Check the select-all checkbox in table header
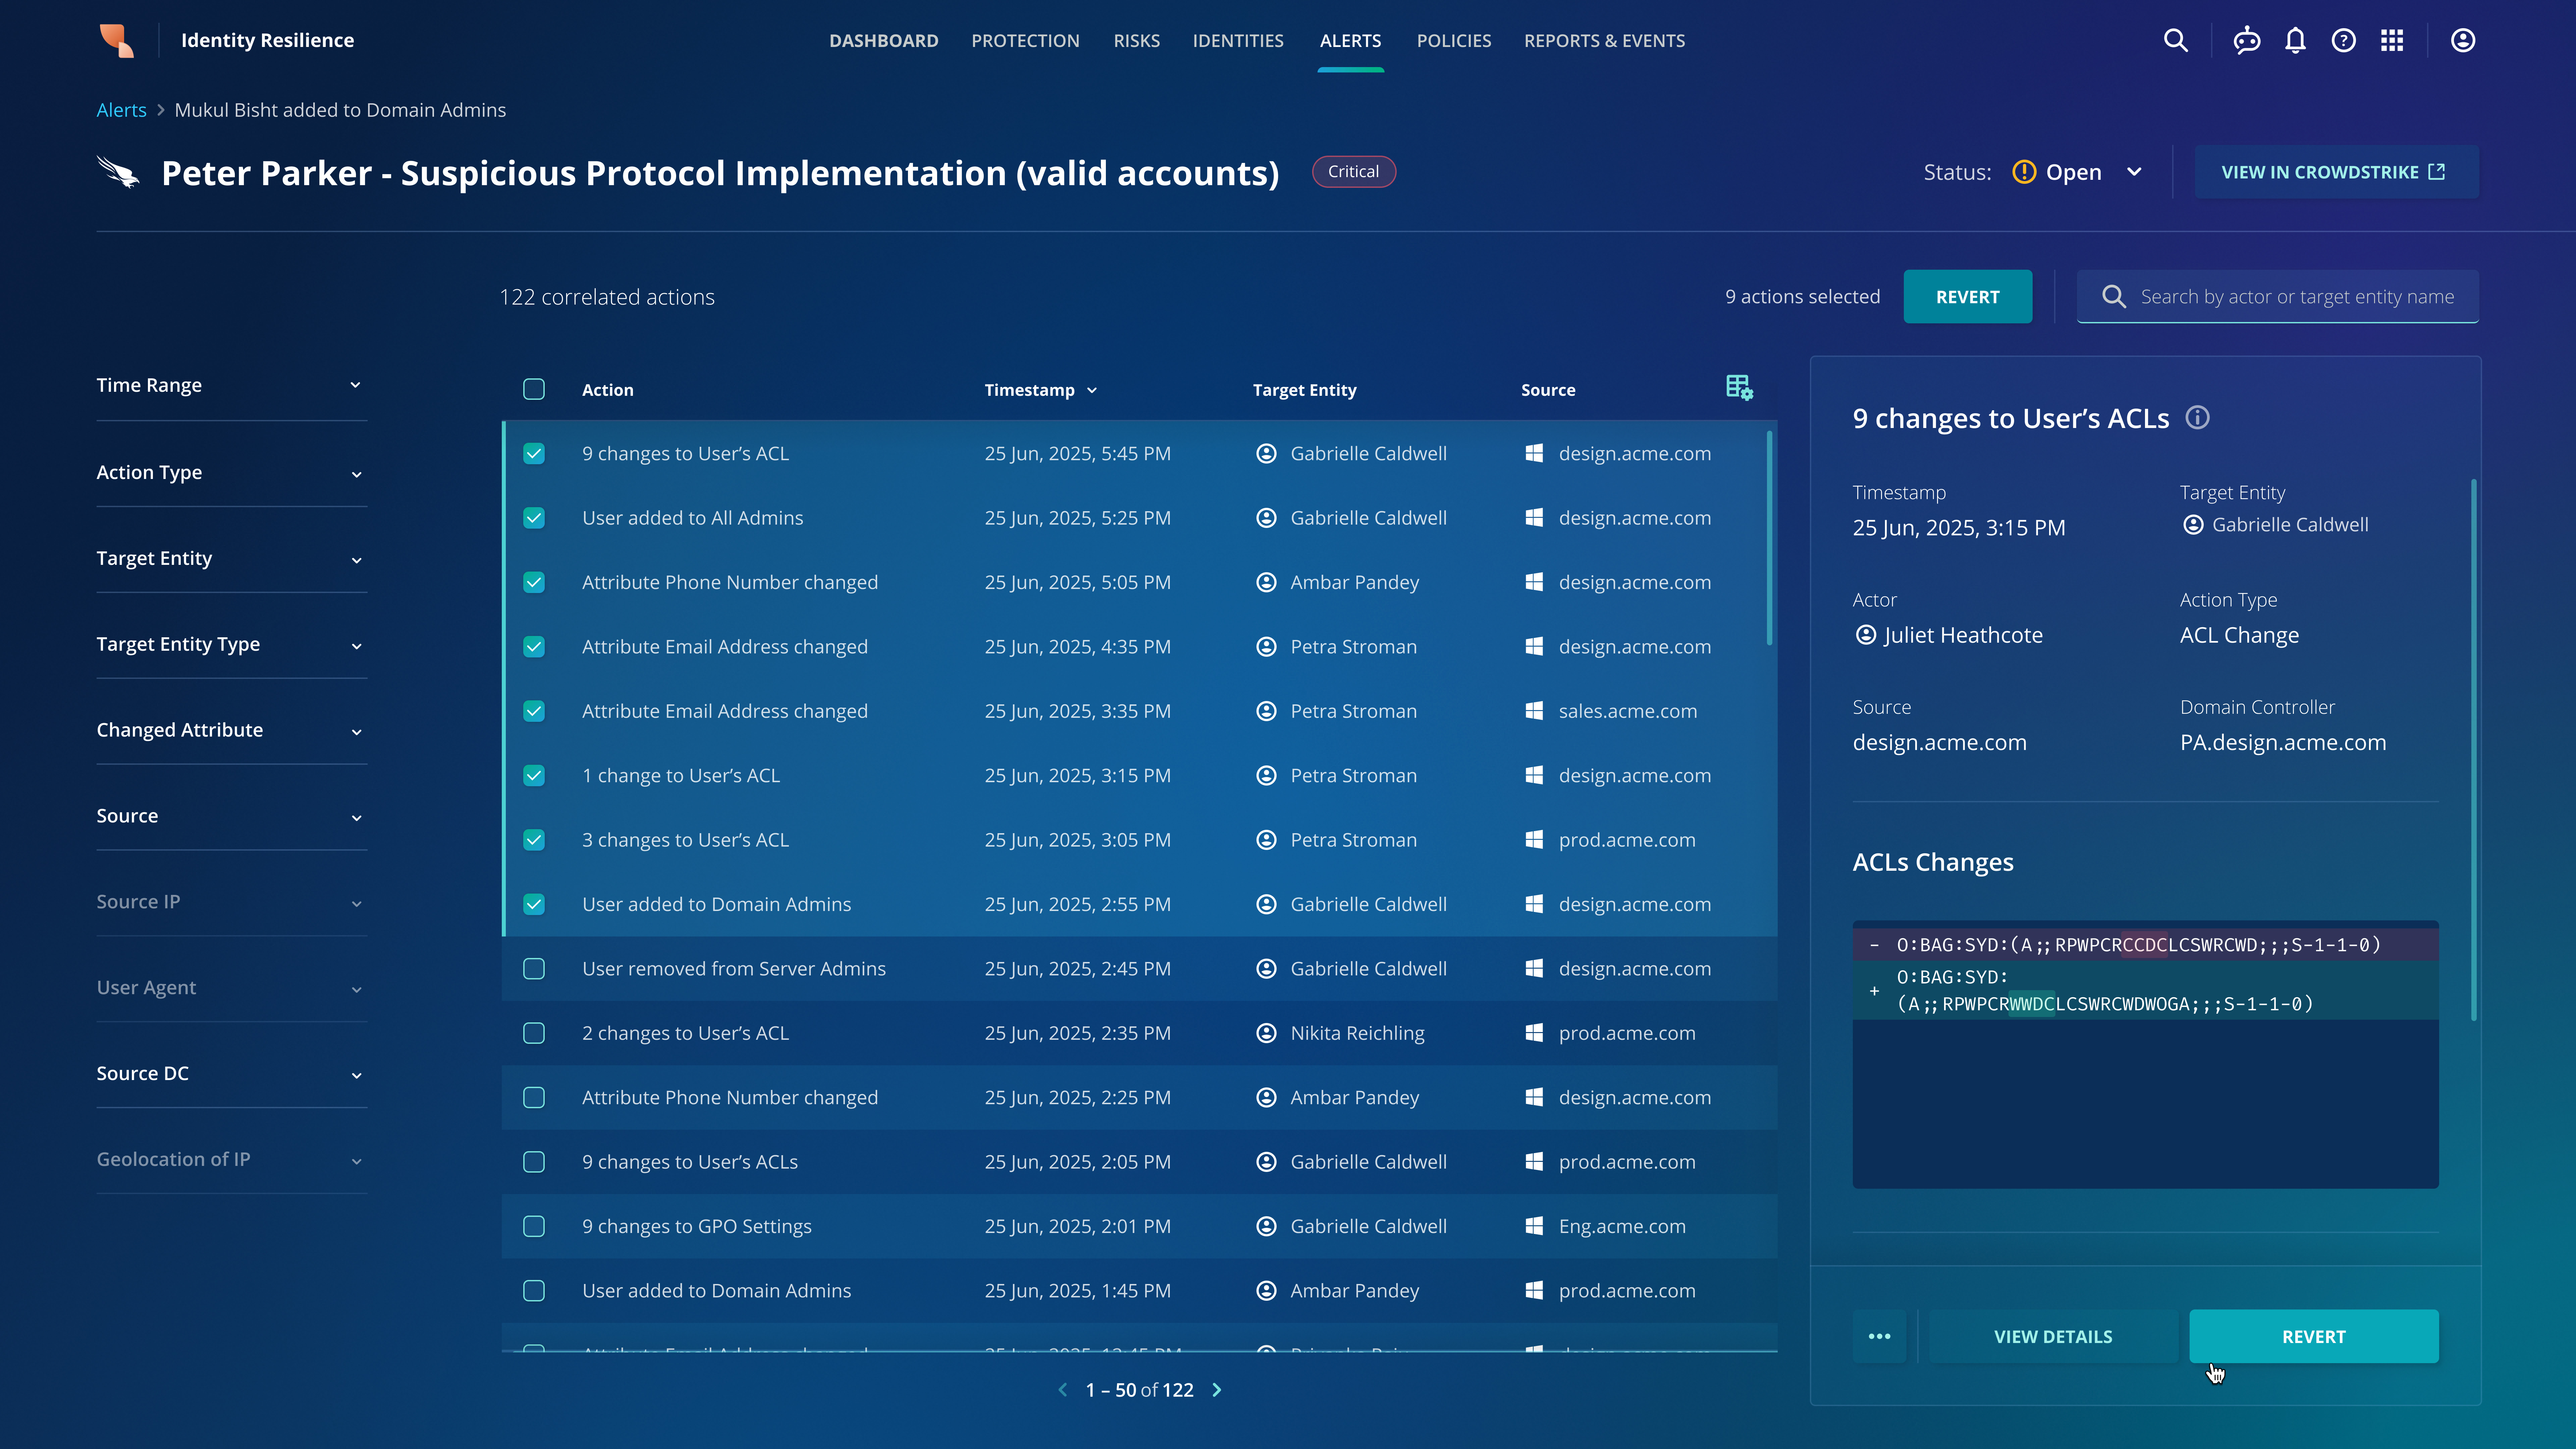The width and height of the screenshot is (2576, 1449). [534, 389]
